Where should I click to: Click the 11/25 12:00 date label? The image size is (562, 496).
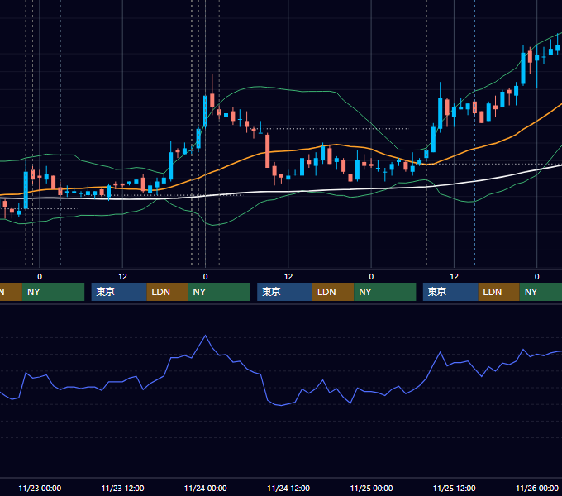pos(454,488)
